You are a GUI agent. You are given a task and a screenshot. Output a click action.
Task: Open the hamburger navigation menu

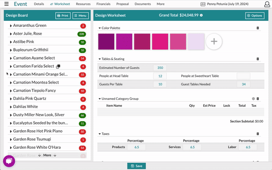(6, 4)
